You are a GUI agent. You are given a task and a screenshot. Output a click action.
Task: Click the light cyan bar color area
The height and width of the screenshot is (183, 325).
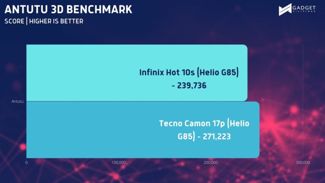pos(83,73)
